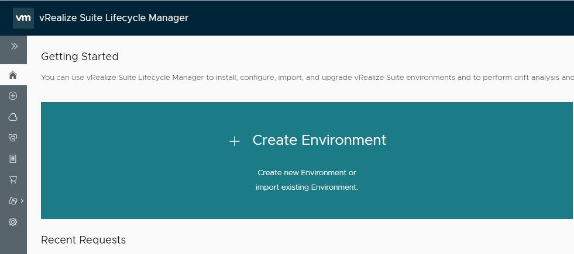Click the Getting Started heading
This screenshot has height=254, width=574.
click(x=80, y=57)
